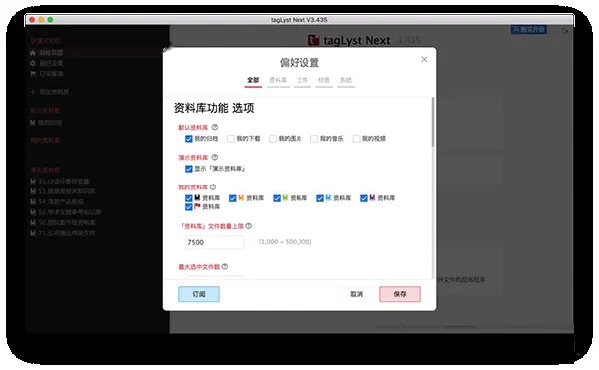This screenshot has height=370, width=599.
Task: Select sidebar library starting with 55
Action: 70,212
